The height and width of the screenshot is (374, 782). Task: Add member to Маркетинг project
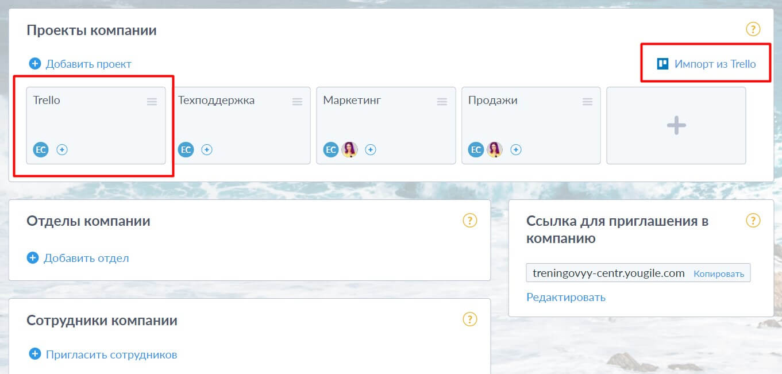(x=371, y=150)
